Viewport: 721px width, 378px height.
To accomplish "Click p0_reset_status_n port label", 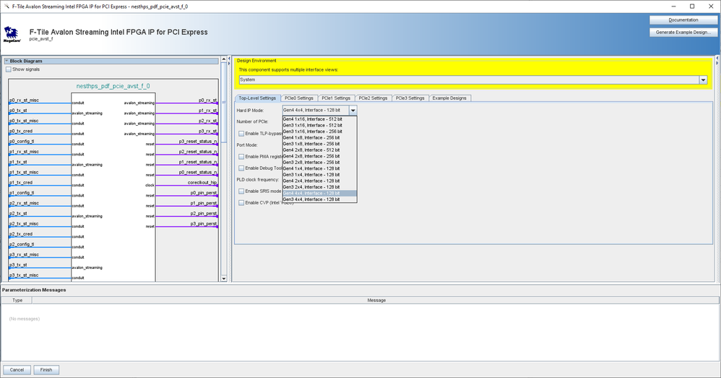I will point(198,172).
